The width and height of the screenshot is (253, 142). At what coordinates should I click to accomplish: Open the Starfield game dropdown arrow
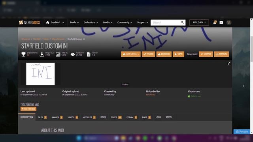63,23
